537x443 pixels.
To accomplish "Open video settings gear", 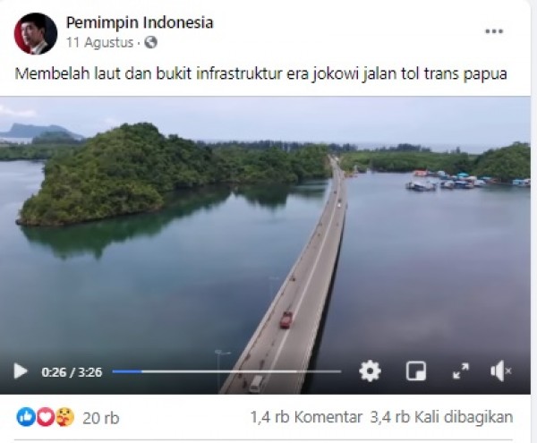I will 370,371.
